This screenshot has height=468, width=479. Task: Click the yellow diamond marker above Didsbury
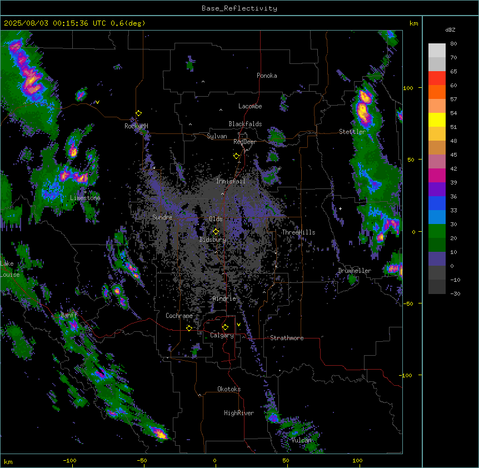point(216,232)
